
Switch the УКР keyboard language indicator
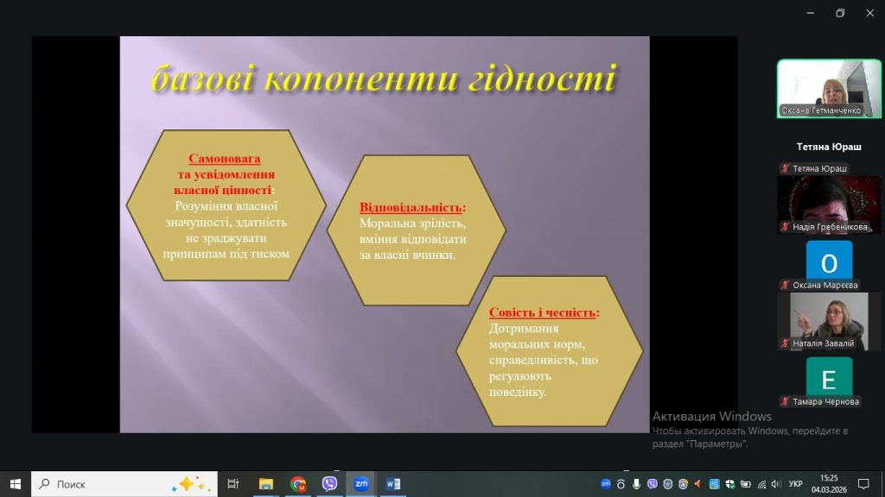point(796,484)
